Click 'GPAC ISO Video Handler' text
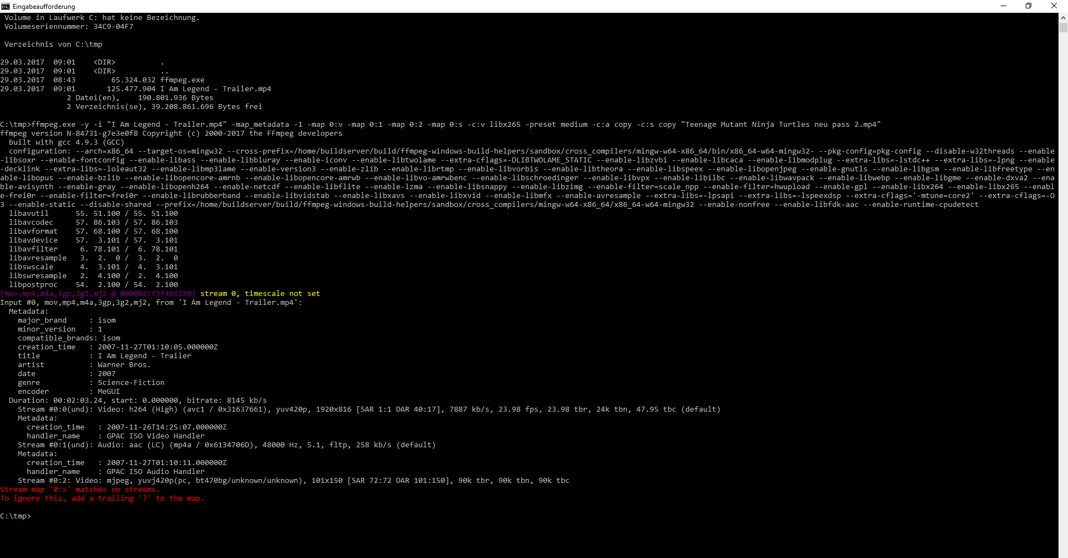 pos(156,436)
